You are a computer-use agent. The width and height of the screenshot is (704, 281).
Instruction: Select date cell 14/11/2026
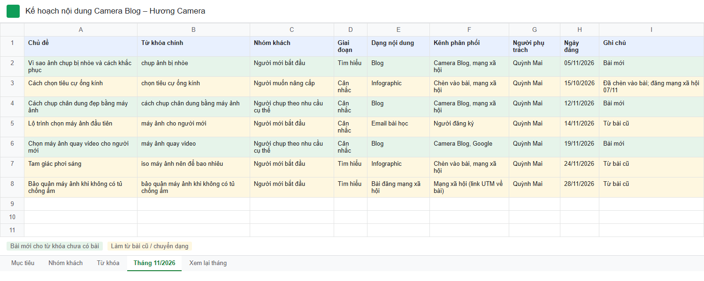click(x=580, y=127)
